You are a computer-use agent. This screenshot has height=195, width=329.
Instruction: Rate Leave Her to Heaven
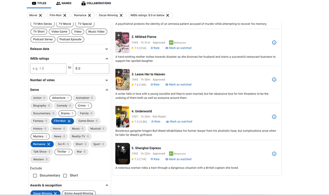pos(155,85)
